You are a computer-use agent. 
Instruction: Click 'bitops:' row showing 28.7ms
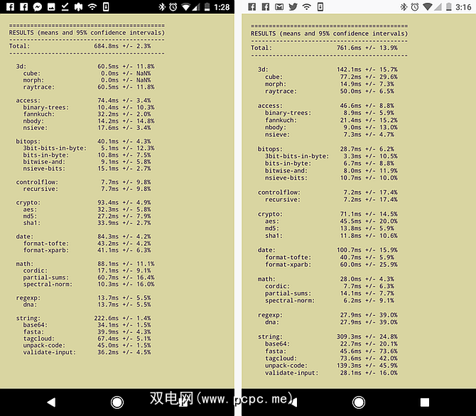click(325, 149)
